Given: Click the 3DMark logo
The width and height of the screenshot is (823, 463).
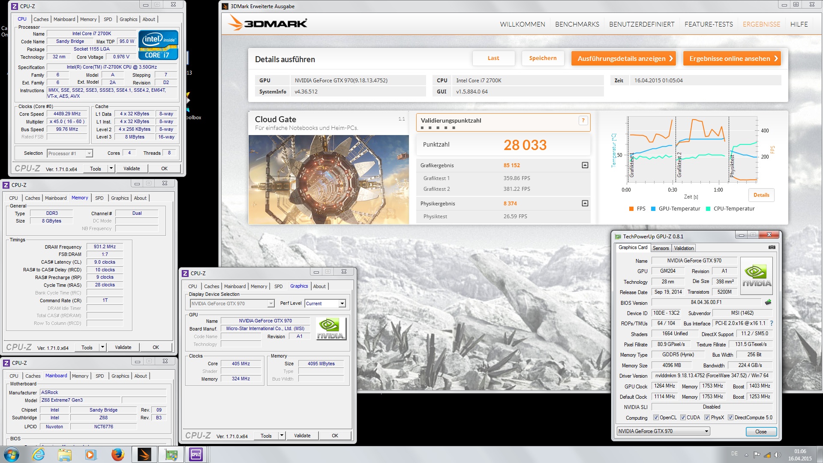Looking at the screenshot, I should (x=267, y=23).
